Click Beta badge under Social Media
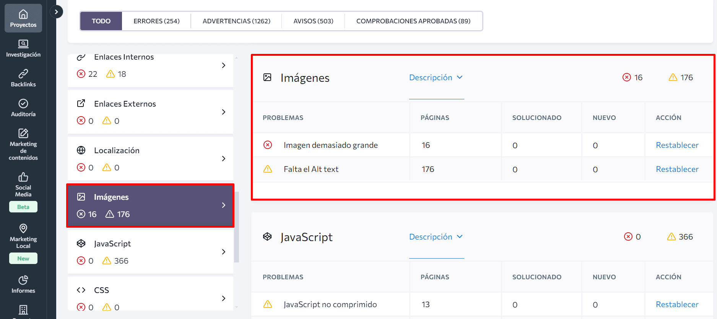The image size is (717, 319). pos(23,207)
